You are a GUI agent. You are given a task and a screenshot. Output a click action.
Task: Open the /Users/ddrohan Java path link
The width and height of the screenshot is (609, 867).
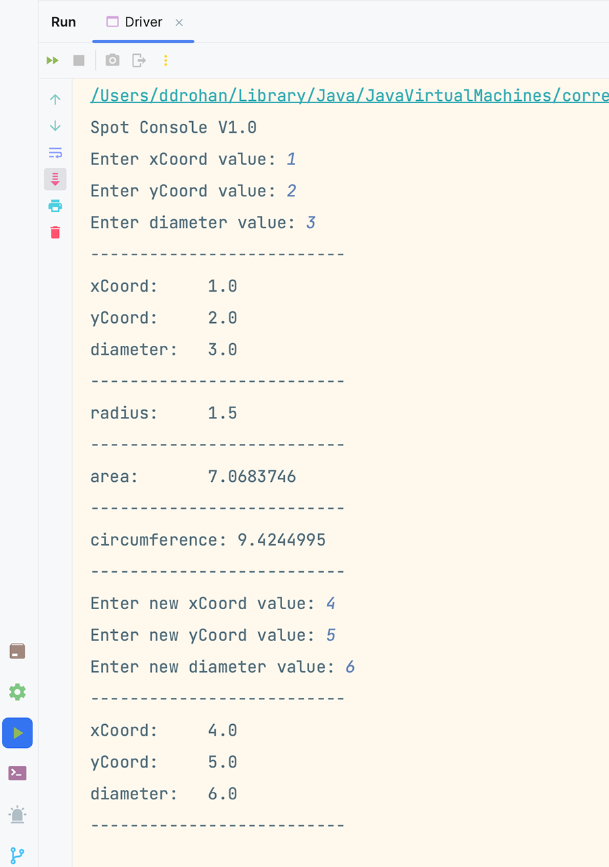349,95
